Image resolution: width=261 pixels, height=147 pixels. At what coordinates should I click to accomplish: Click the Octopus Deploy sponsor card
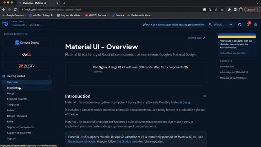[27, 42]
